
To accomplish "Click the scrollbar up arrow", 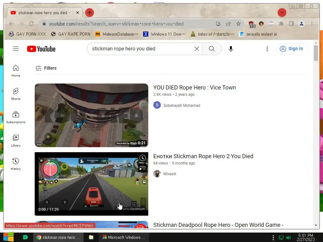I will pos(316,43).
